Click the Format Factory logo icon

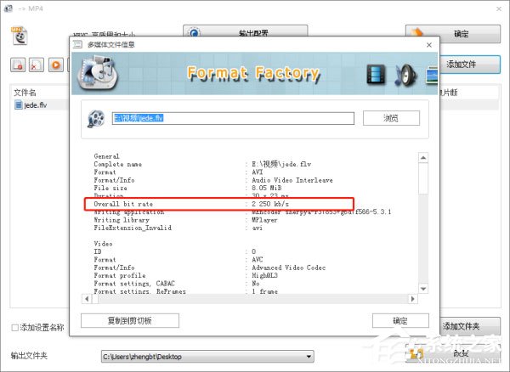[x=97, y=73]
